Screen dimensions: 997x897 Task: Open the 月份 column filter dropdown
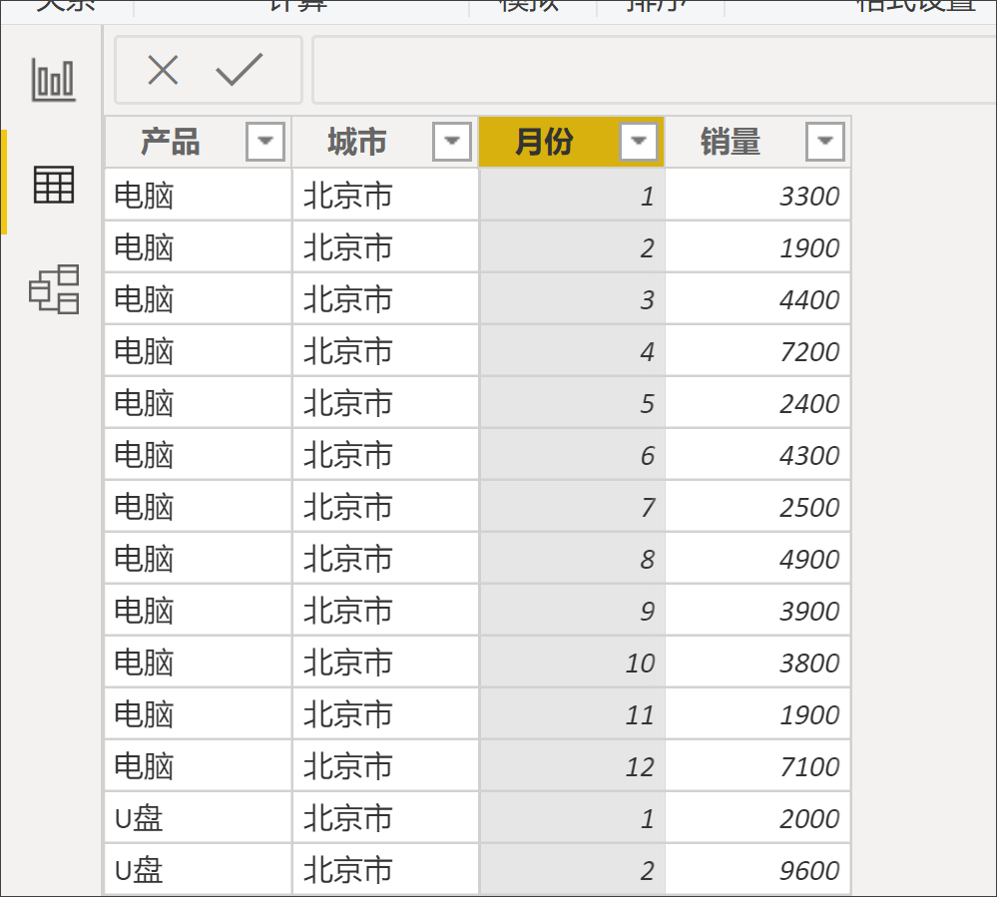[x=639, y=142]
